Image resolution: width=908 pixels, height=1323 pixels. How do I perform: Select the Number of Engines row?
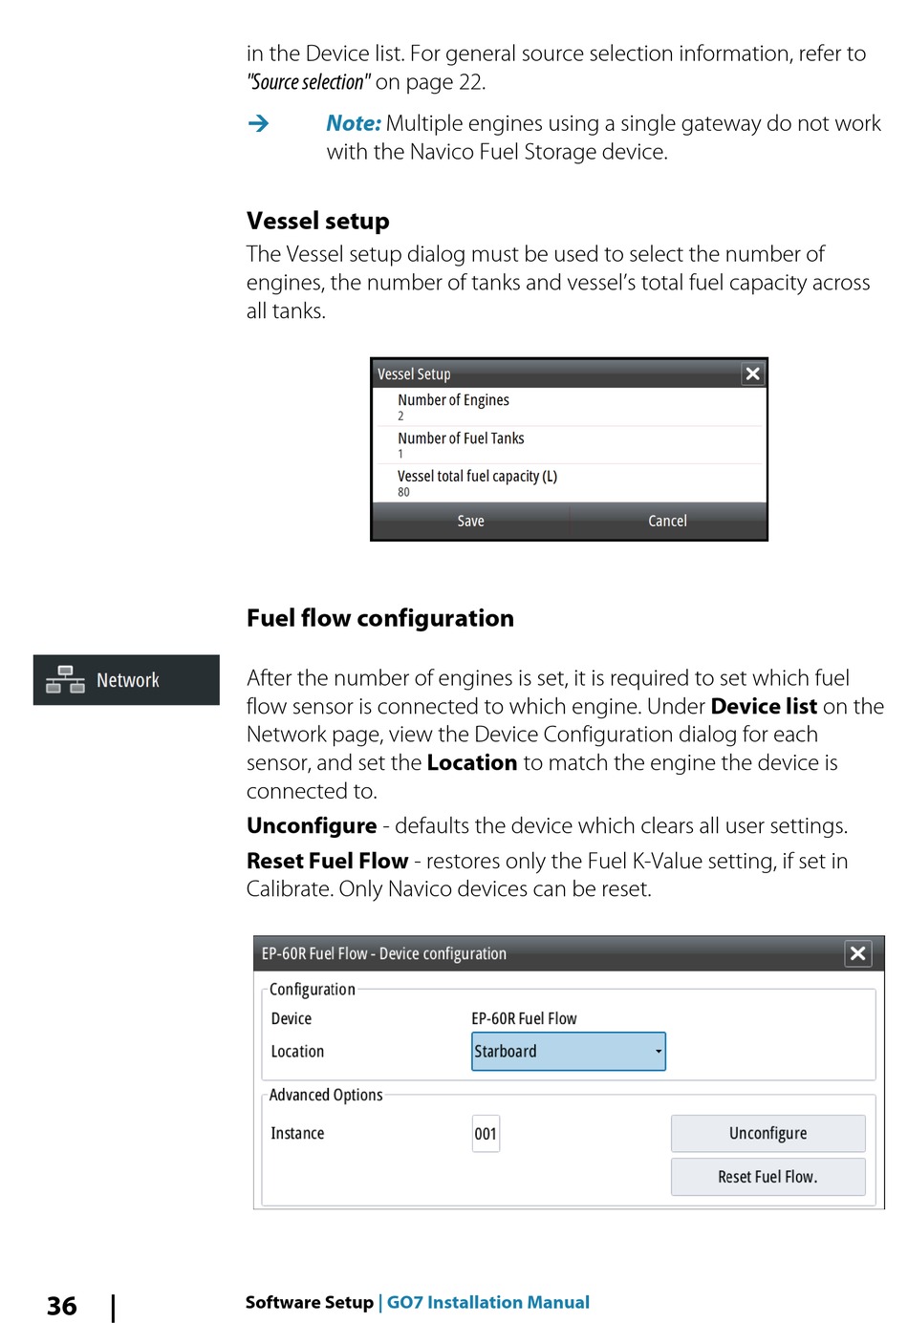[x=569, y=407]
